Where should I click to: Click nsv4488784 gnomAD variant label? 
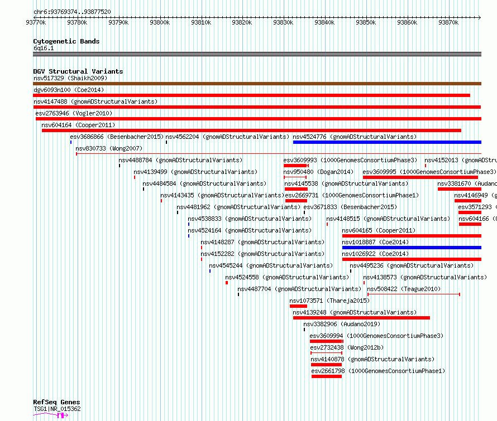coord(181,160)
